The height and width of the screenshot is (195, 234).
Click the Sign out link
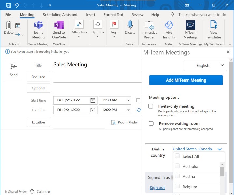[x=157, y=188]
